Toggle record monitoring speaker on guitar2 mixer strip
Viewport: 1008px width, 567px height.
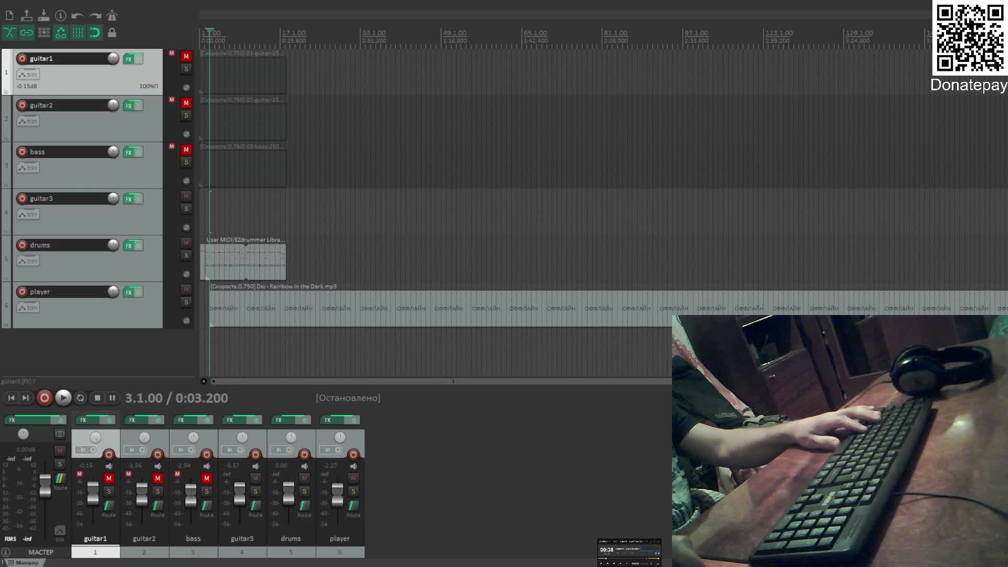(x=157, y=466)
